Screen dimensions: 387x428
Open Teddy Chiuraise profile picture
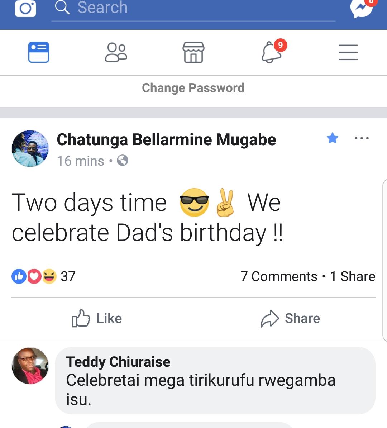coord(30,366)
